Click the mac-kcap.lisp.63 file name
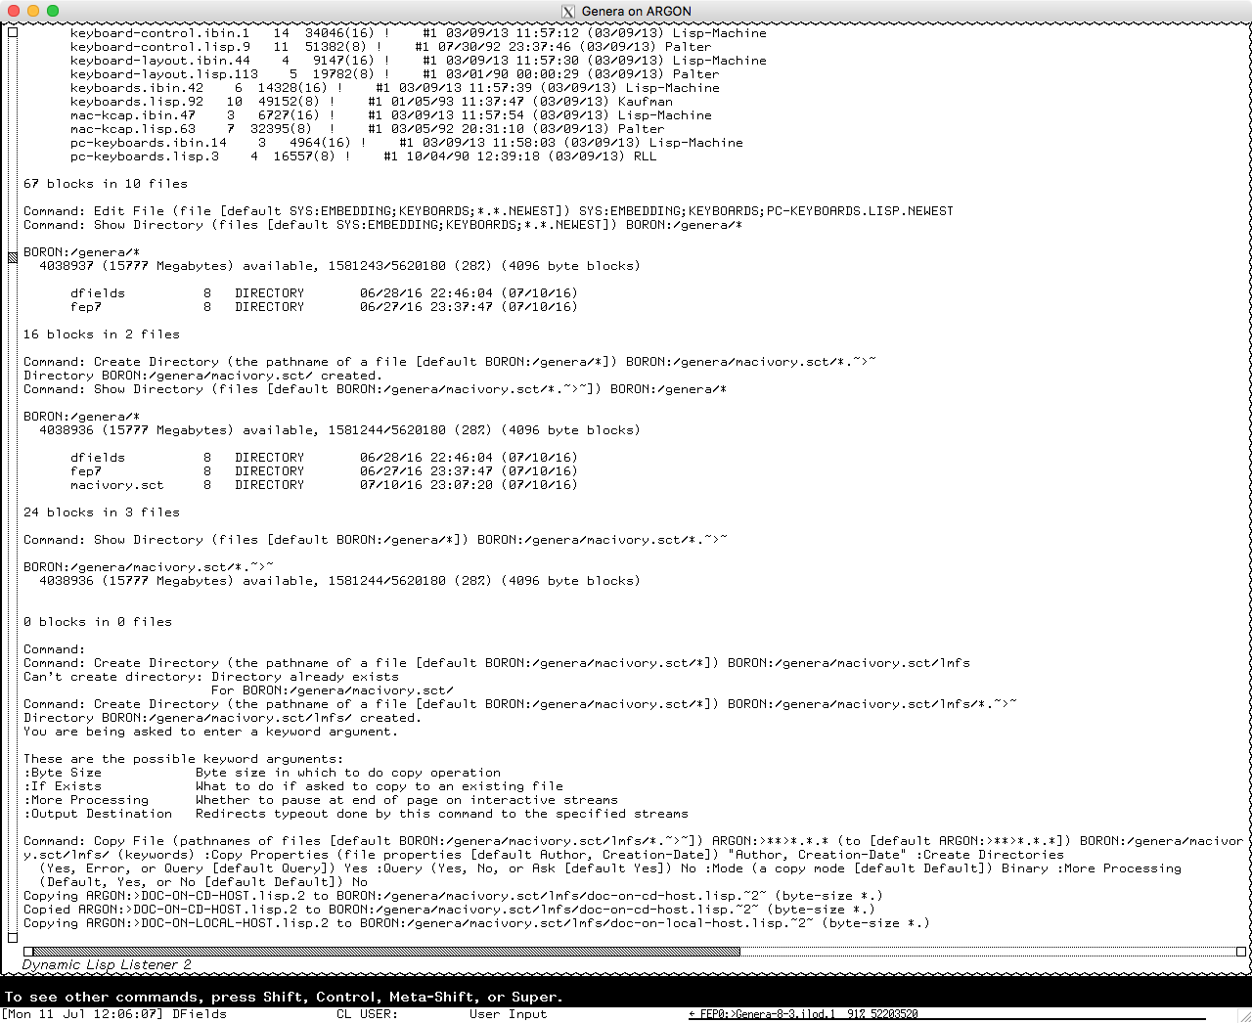This screenshot has width=1252, height=1023. [133, 129]
